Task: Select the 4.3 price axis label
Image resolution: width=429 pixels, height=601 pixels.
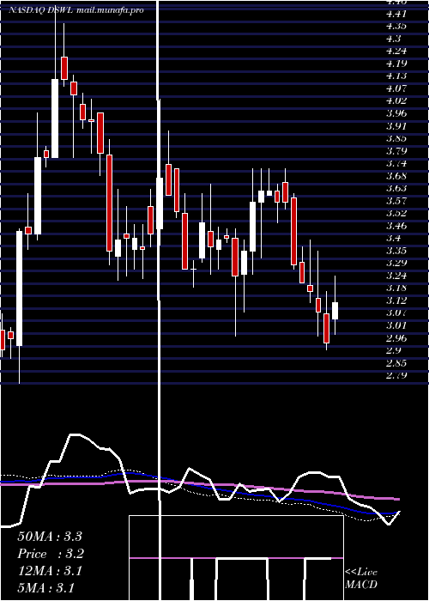Action: [394, 39]
